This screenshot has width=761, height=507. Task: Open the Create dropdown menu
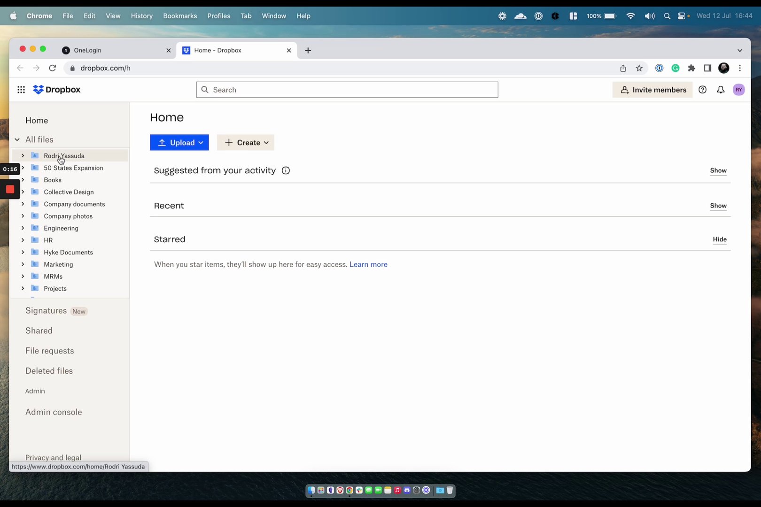click(x=245, y=142)
